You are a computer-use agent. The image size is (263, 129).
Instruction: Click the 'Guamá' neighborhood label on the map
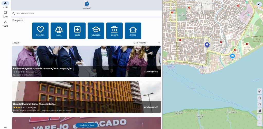(195, 33)
